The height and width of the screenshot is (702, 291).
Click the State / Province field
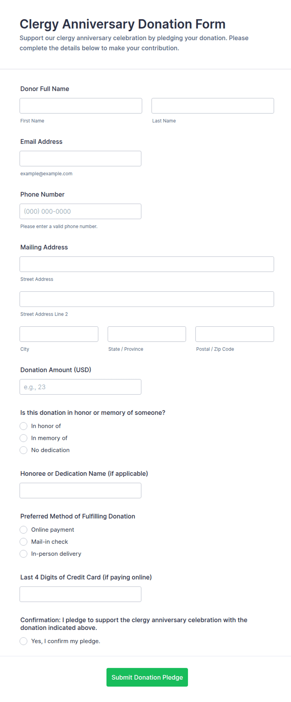[x=146, y=334]
